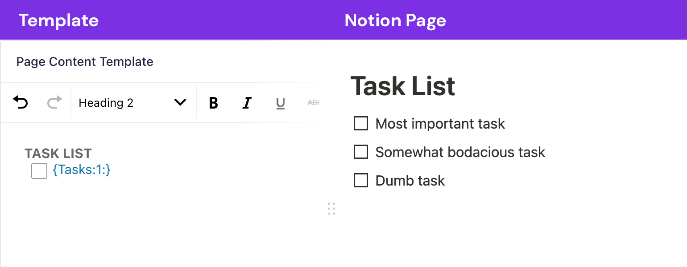The width and height of the screenshot is (687, 267).
Task: Click the Dumb task text
Action: point(410,181)
